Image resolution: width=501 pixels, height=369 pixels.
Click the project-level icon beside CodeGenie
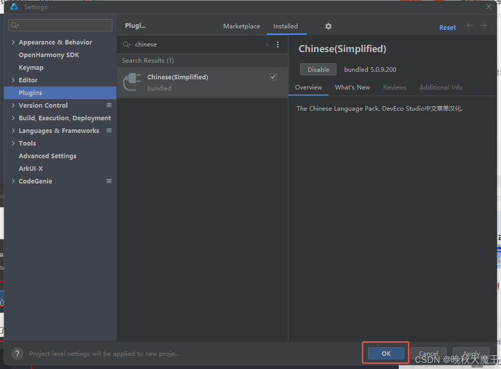point(109,181)
